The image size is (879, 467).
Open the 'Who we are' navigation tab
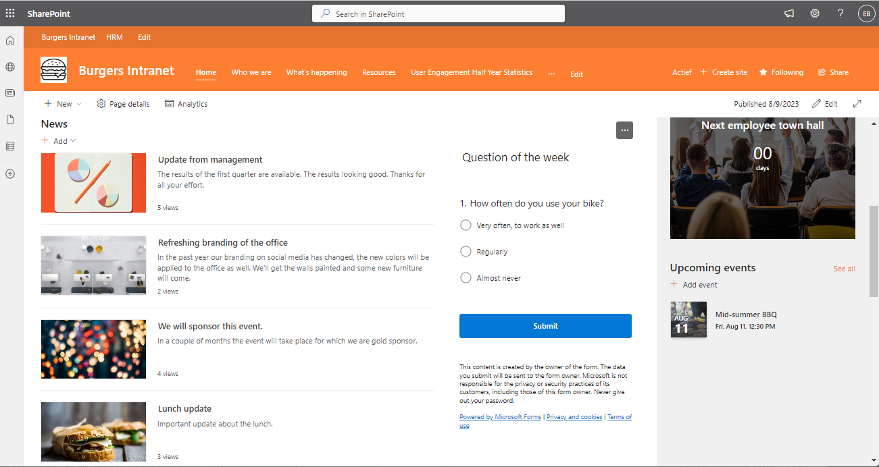pyautogui.click(x=251, y=72)
